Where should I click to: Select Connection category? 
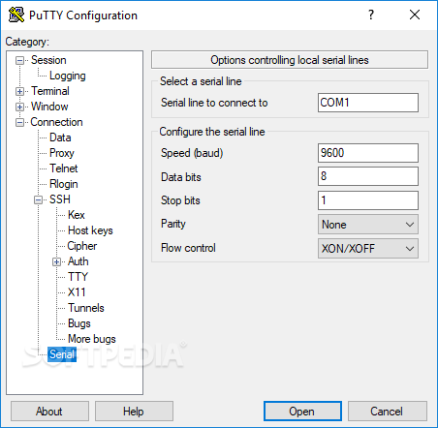click(56, 122)
